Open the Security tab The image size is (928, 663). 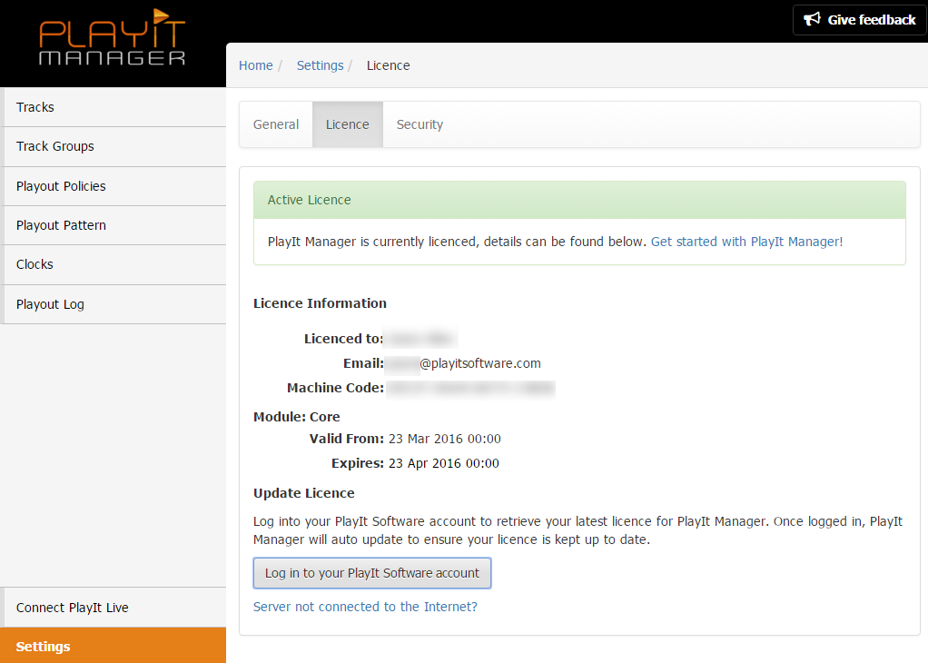(x=420, y=124)
